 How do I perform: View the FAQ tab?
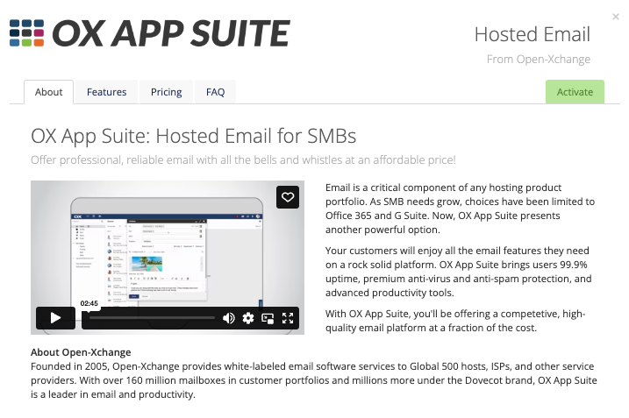coord(215,92)
